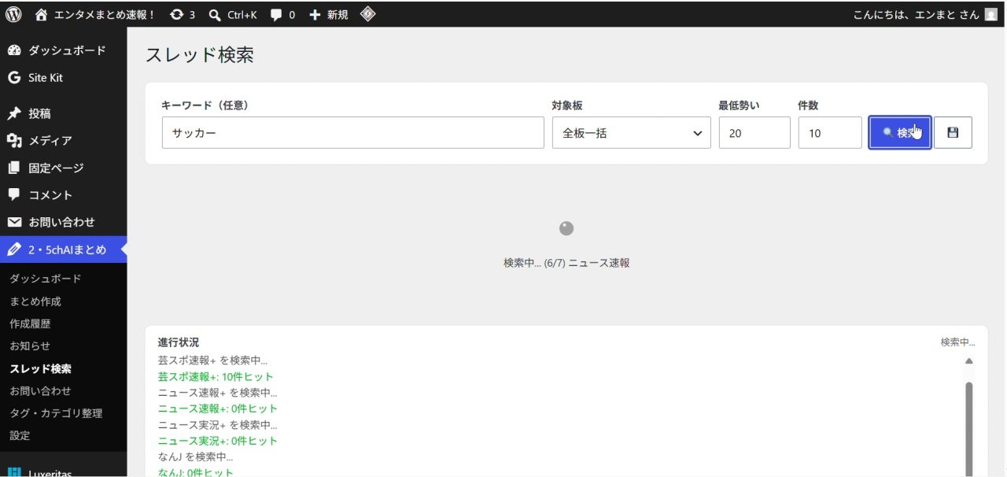Open 作成履歴 submenu link

pos(30,324)
